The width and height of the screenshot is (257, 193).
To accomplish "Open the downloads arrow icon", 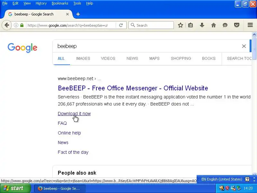I will tap(202, 25).
